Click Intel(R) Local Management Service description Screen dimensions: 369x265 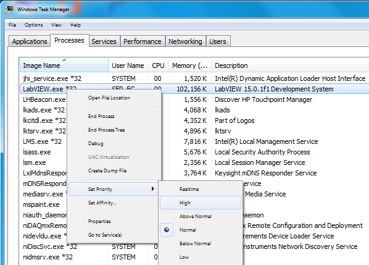(267, 141)
